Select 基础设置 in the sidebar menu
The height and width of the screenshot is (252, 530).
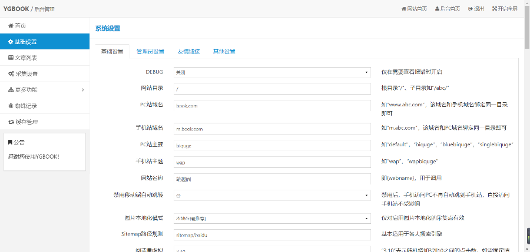click(x=45, y=42)
